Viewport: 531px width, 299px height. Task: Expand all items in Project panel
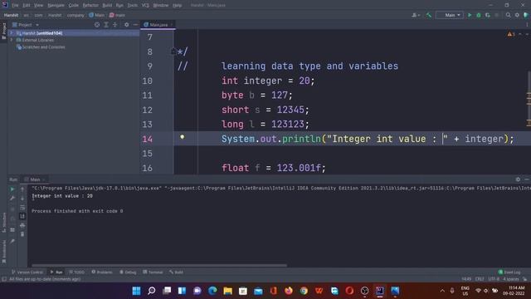[x=106, y=25]
